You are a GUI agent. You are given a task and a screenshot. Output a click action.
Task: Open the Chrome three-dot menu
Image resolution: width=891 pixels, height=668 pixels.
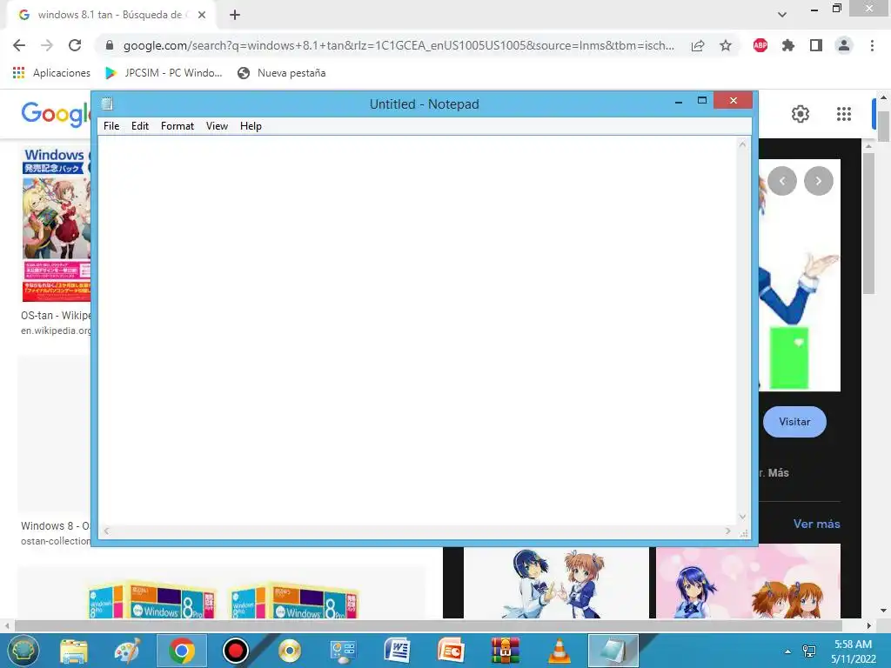[x=872, y=45]
